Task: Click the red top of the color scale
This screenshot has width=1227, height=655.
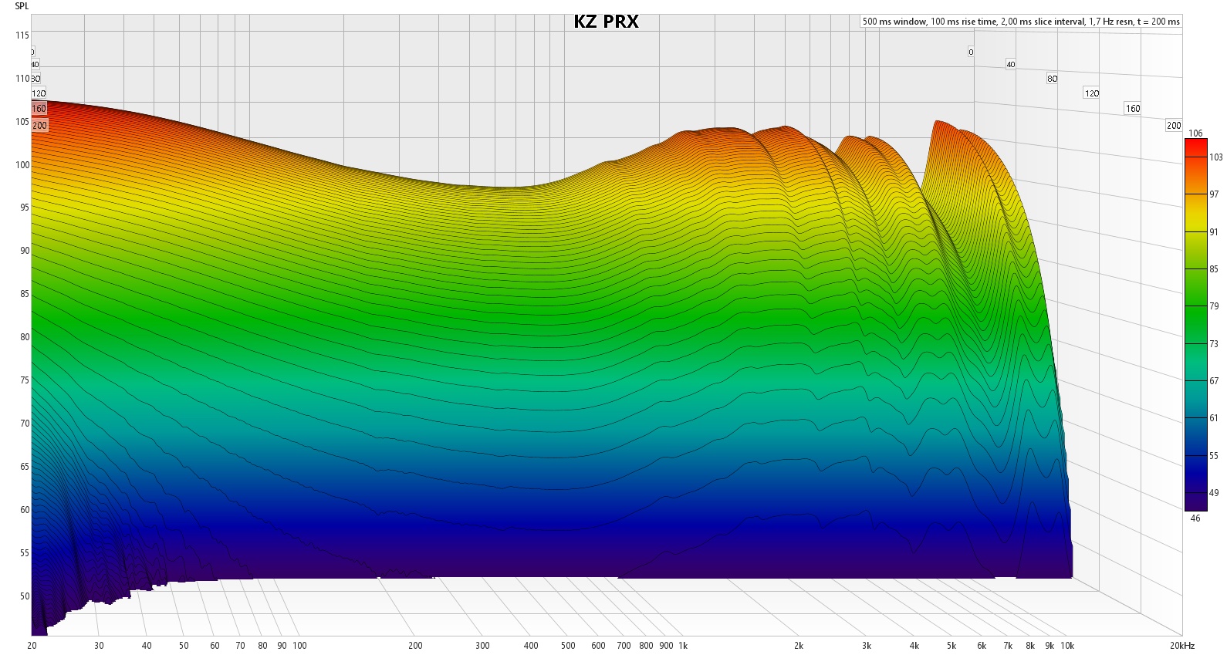Action: [1195, 148]
